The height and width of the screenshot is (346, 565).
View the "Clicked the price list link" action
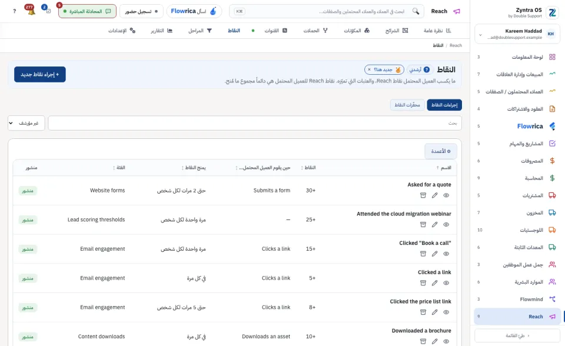coord(446,312)
